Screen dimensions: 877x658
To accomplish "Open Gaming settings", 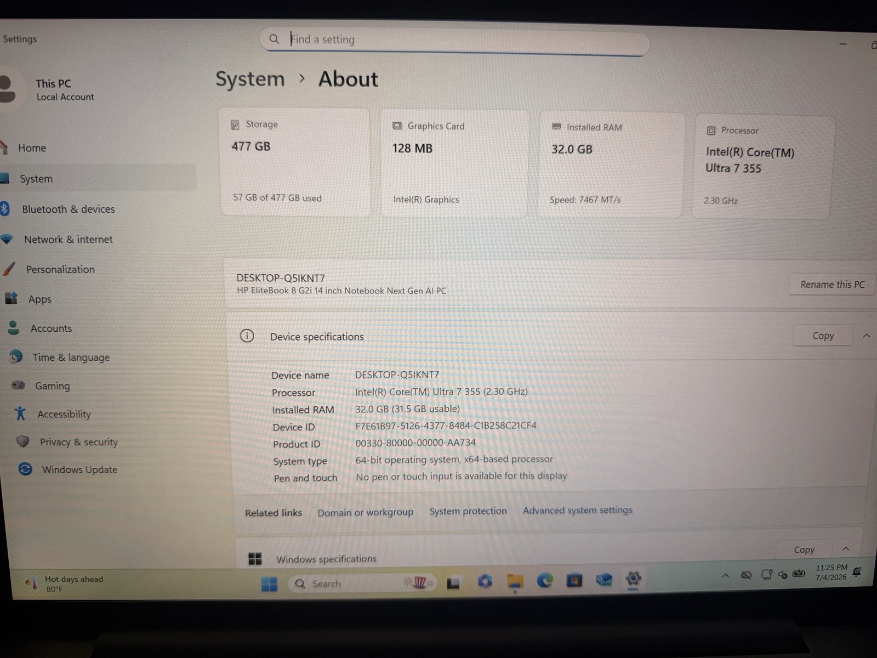I will pyautogui.click(x=52, y=386).
